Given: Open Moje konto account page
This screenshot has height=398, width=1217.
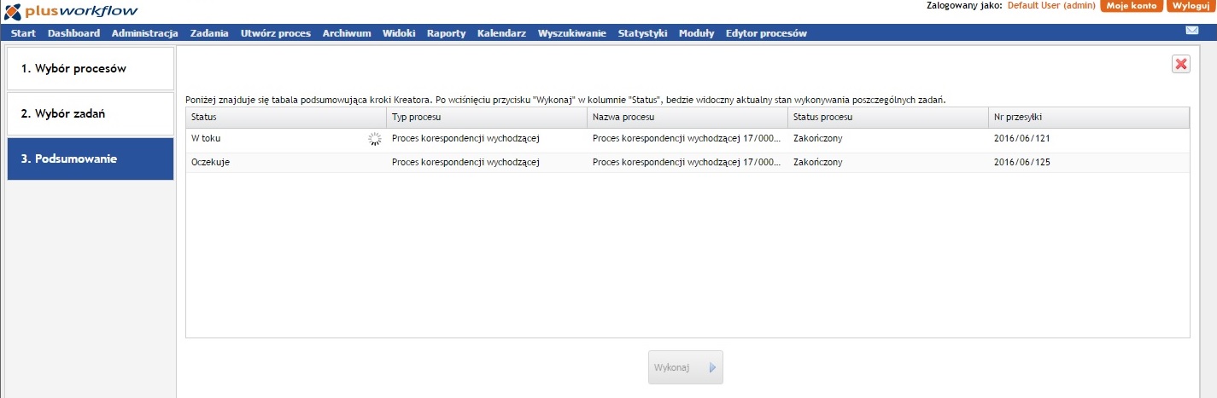Looking at the screenshot, I should point(1131,6).
